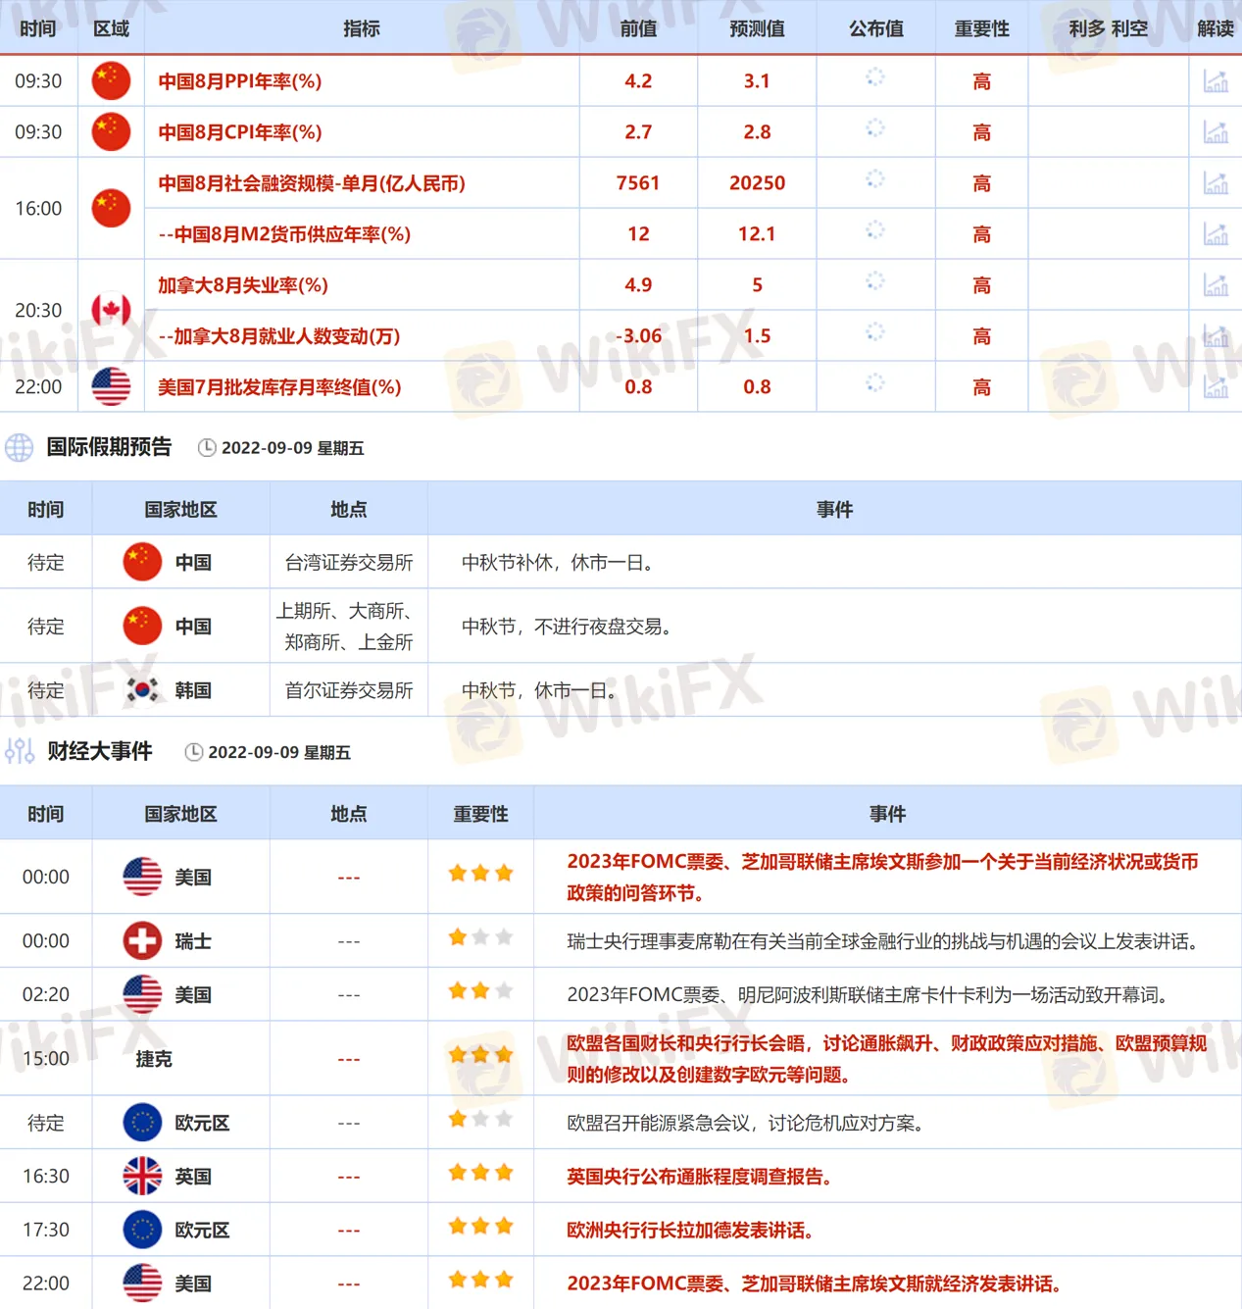Click the Canada flag in 20:30 row
Viewport: 1242px width, 1309px height.
(x=111, y=311)
